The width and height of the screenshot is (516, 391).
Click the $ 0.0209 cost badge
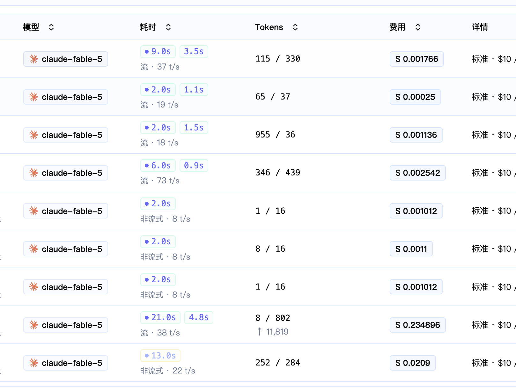pyautogui.click(x=413, y=363)
